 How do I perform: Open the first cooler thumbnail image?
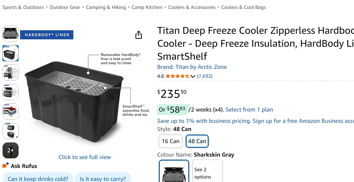11,34
